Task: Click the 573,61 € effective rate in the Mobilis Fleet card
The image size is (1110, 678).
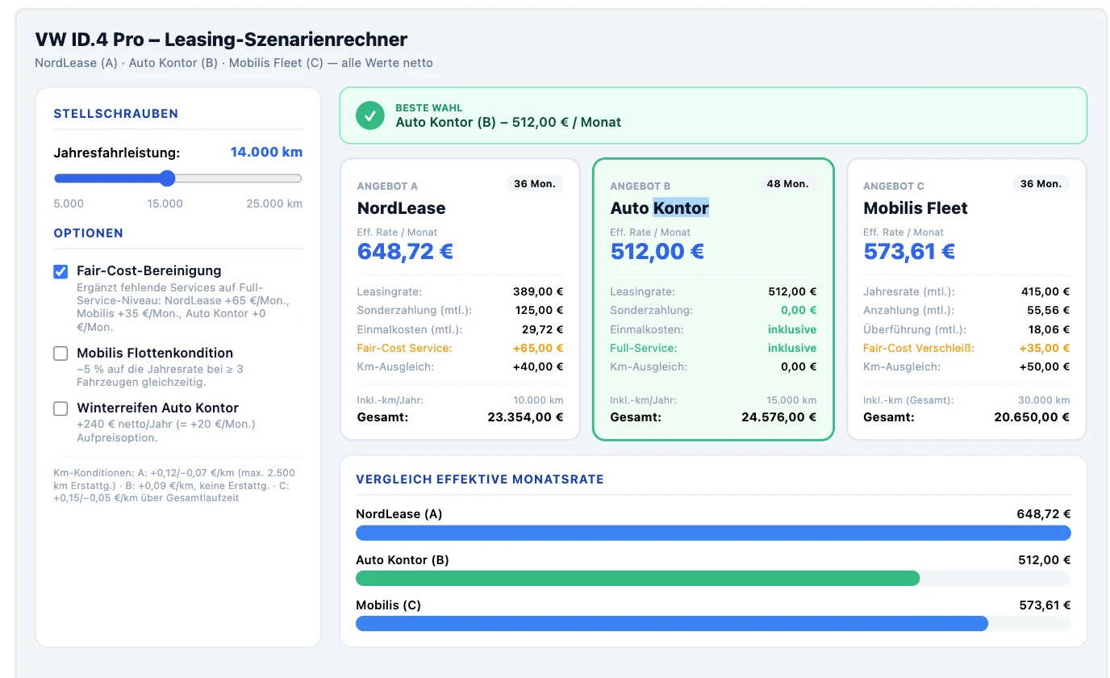Action: tap(909, 251)
